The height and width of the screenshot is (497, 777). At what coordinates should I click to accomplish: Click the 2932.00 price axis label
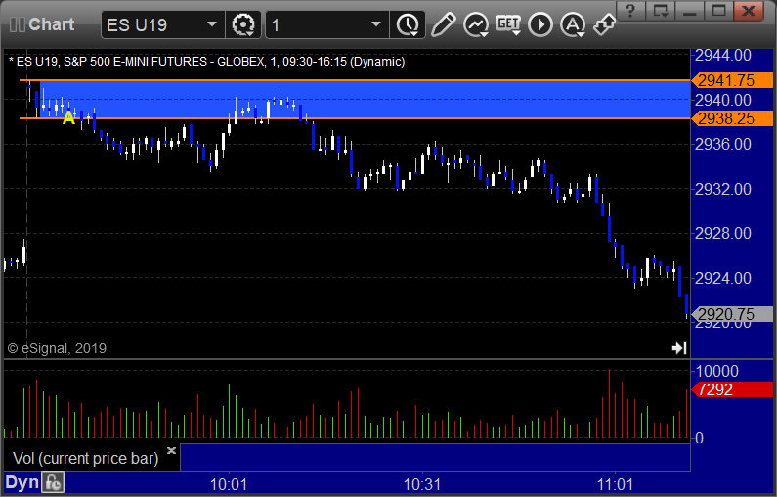click(x=723, y=189)
